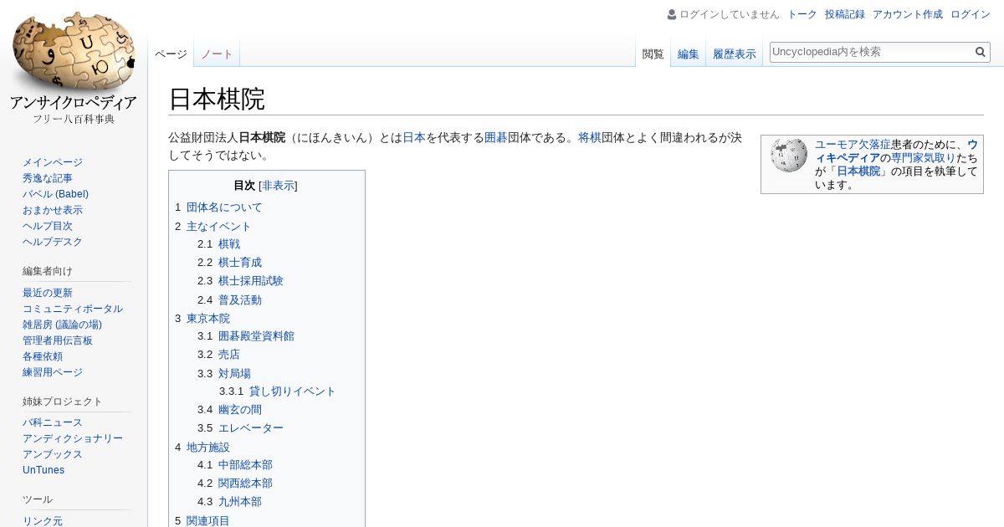The image size is (1004, 527).
Task: Open 投稿記録 in top bar
Action: click(845, 14)
